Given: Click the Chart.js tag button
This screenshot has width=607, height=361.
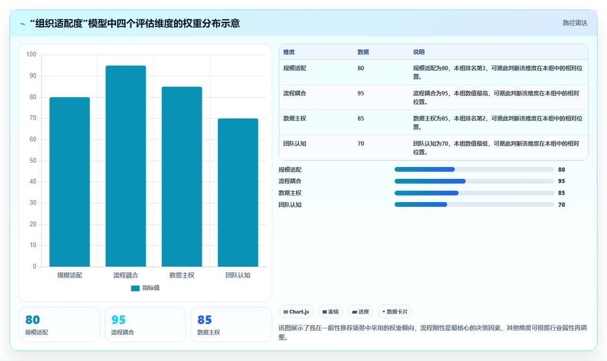Looking at the screenshot, I should (296, 312).
